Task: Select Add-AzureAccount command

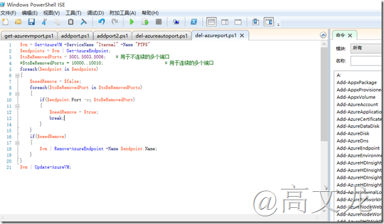Action: (357, 104)
